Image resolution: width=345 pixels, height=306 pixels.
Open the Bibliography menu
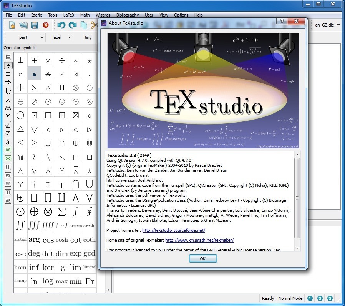[x=128, y=15]
